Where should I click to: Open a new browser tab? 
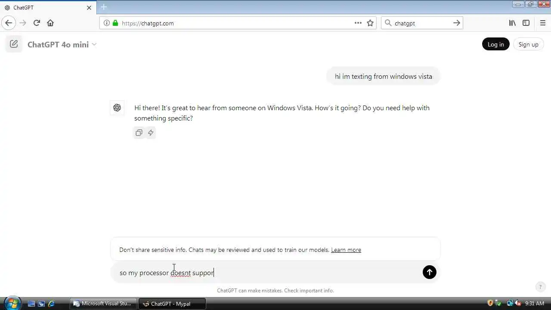point(104,7)
